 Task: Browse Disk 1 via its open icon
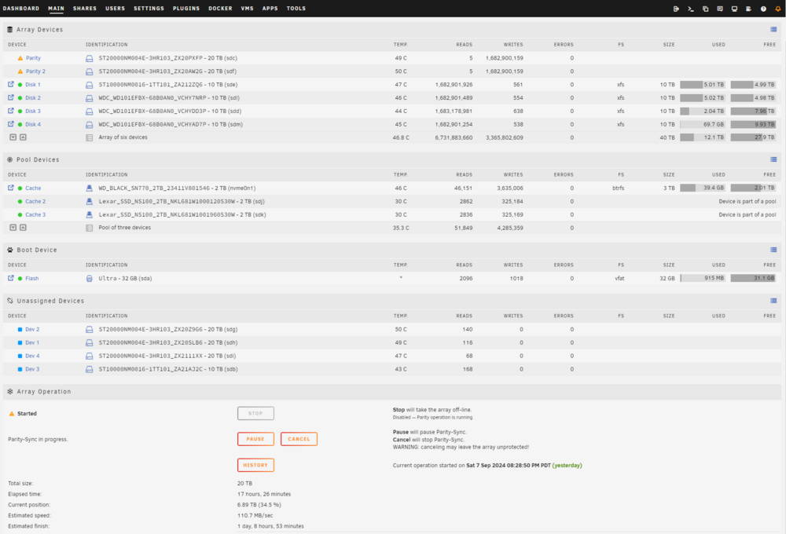pyautogui.click(x=10, y=84)
